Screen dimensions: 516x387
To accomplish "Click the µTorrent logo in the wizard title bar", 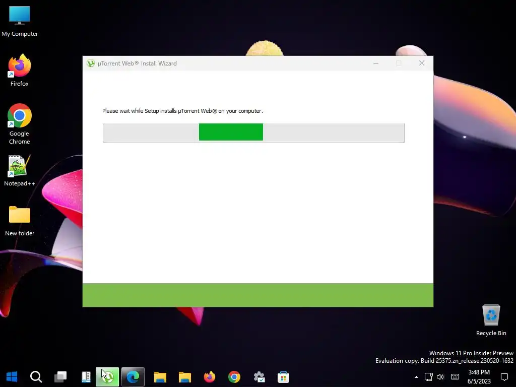I will 91,63.
